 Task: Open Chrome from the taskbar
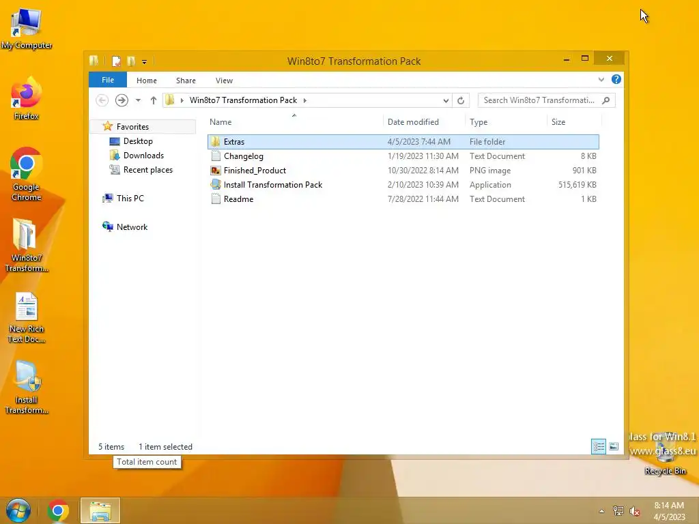click(x=58, y=510)
